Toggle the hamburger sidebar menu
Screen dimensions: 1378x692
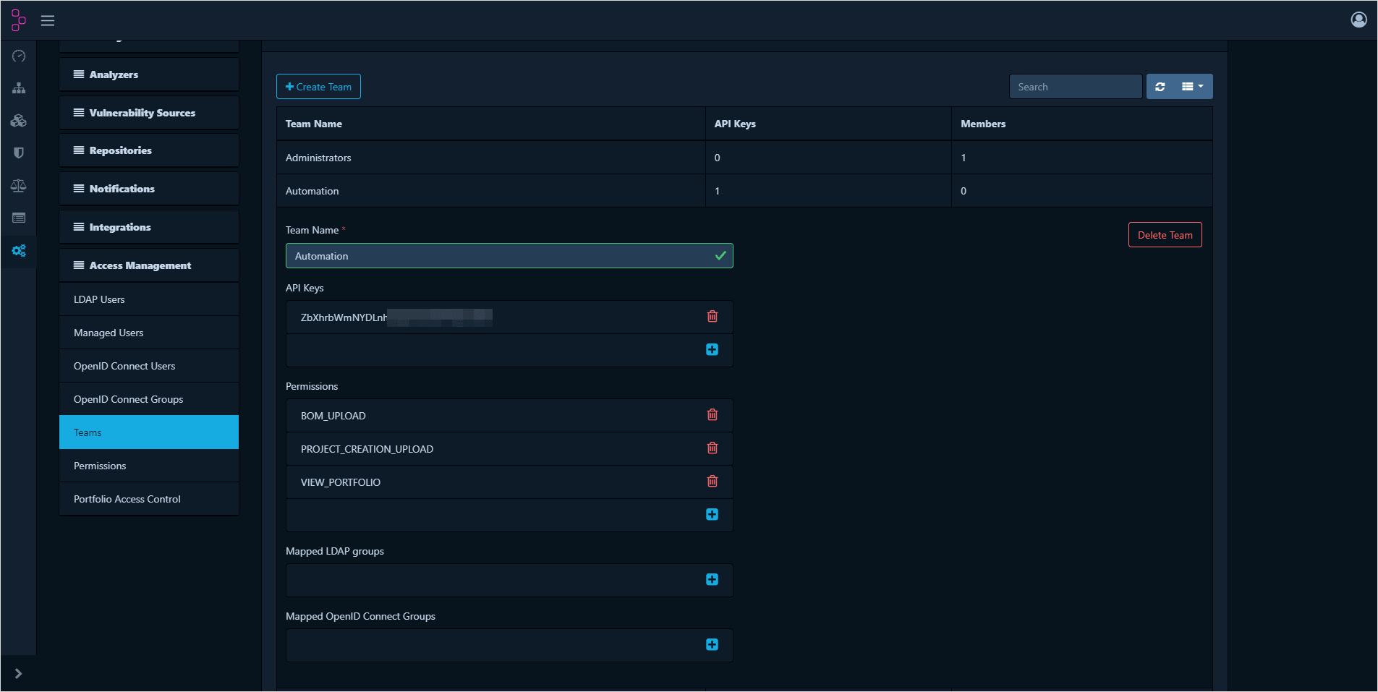48,20
